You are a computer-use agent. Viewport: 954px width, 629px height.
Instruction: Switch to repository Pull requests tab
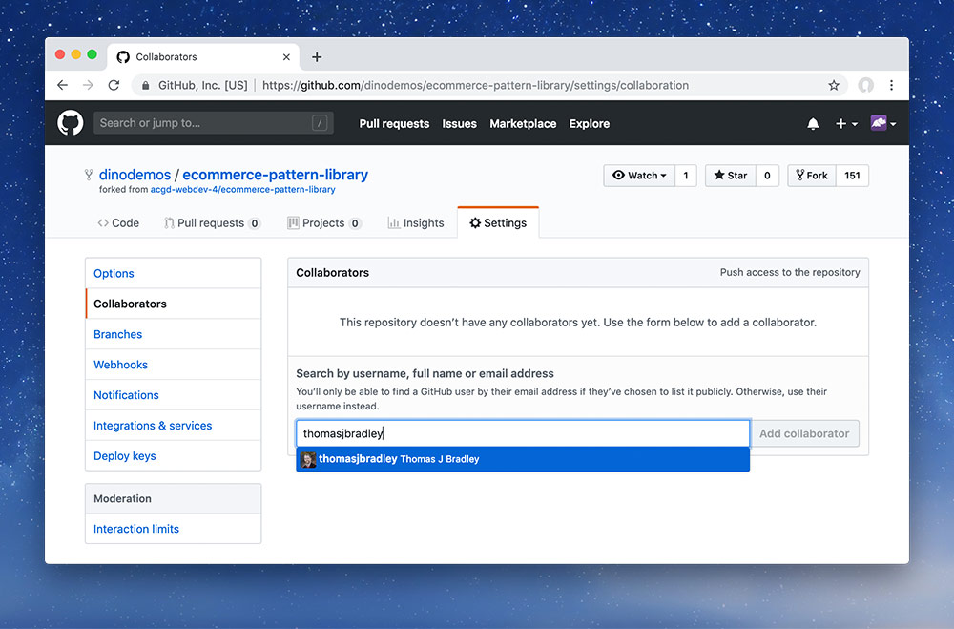tap(213, 222)
